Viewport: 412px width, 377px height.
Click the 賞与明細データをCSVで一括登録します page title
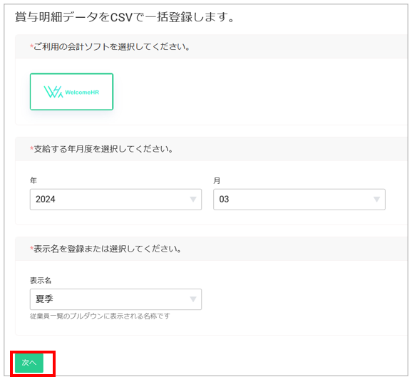(125, 17)
